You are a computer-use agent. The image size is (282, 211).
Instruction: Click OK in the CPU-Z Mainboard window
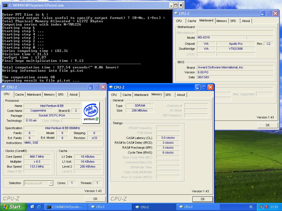coord(268,125)
